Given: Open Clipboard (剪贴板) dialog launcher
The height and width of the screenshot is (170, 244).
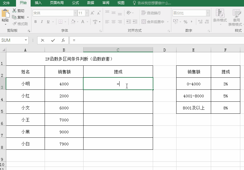Looking at the screenshot, I should (29, 31).
